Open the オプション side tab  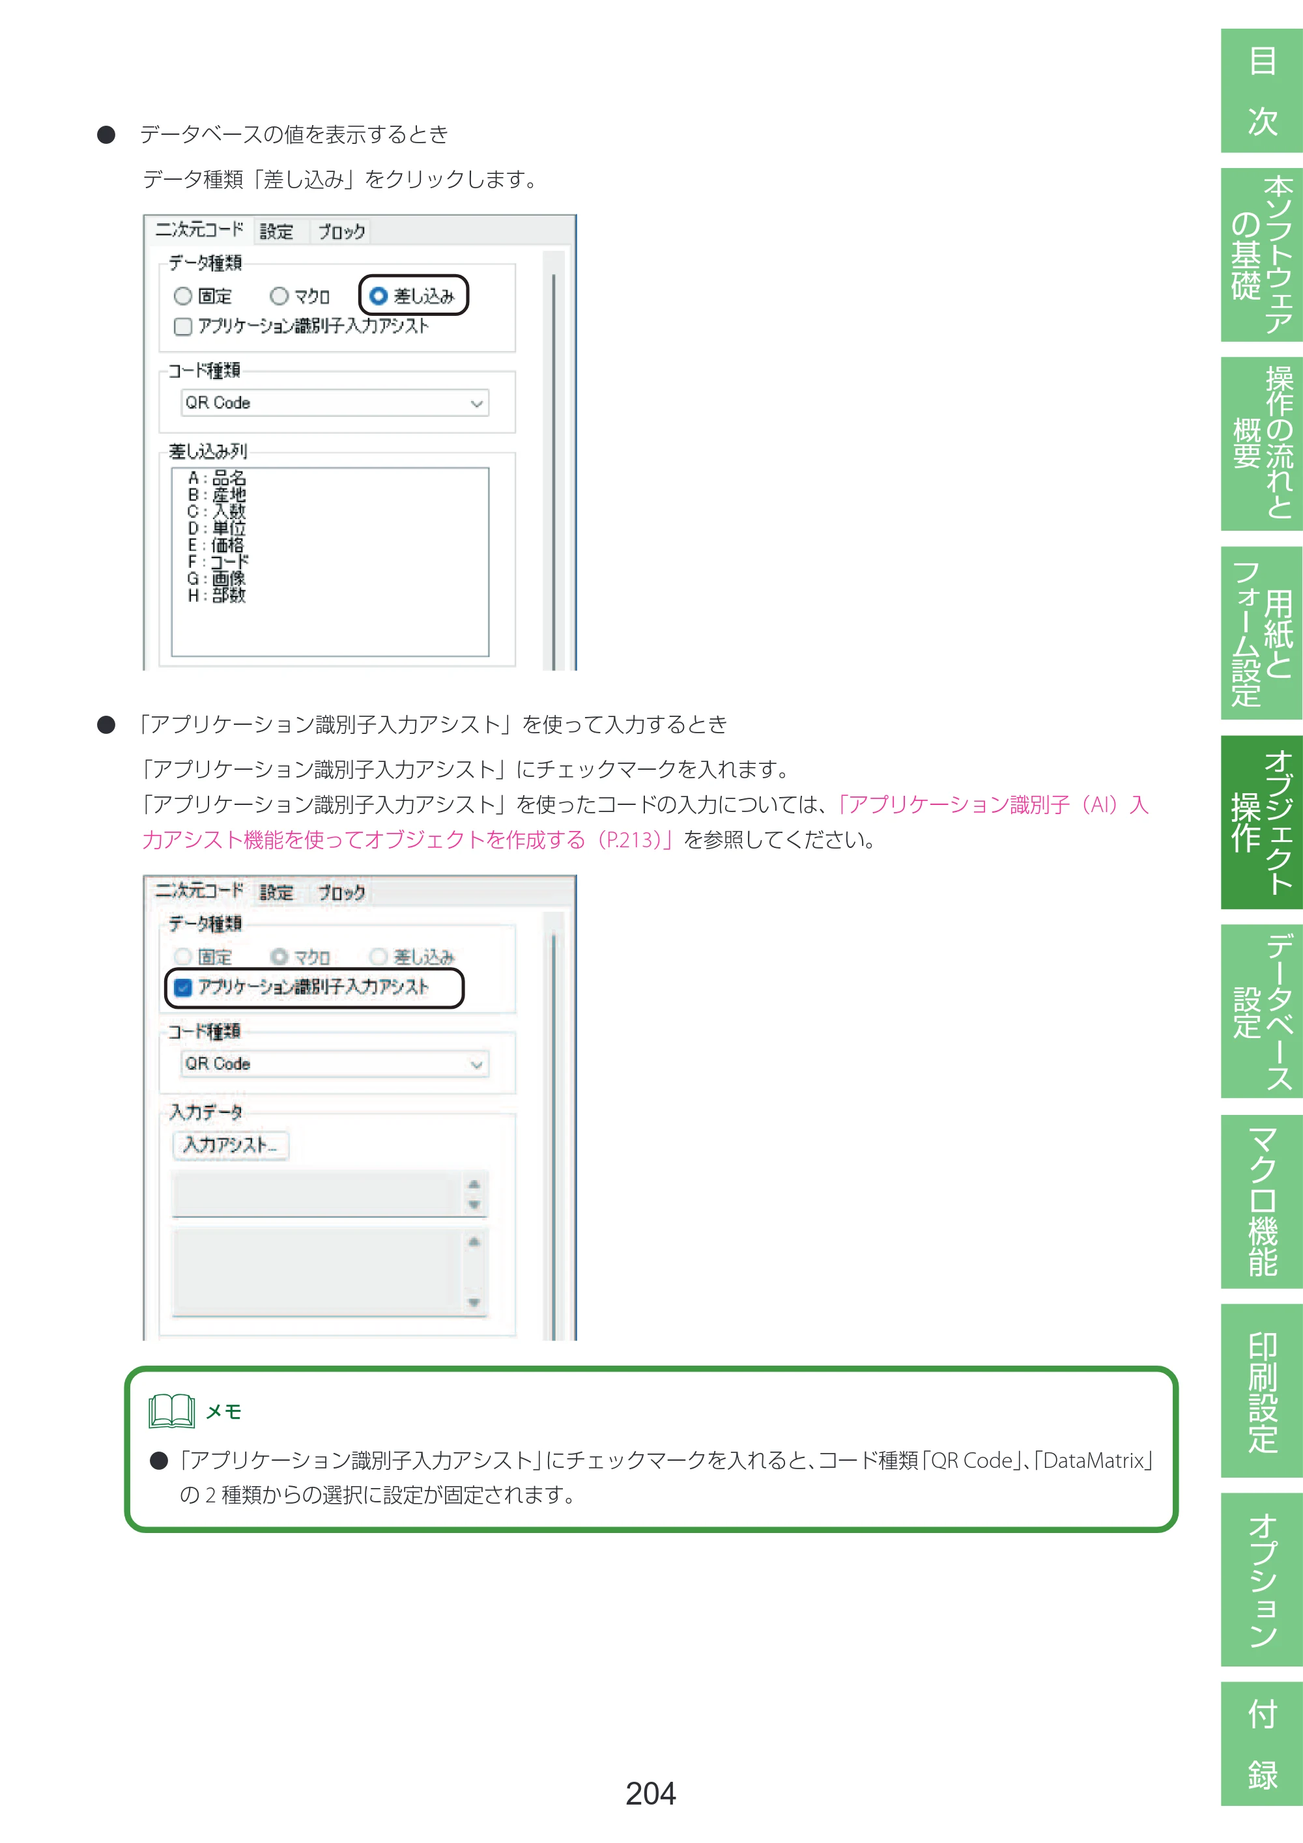pos(1261,1580)
